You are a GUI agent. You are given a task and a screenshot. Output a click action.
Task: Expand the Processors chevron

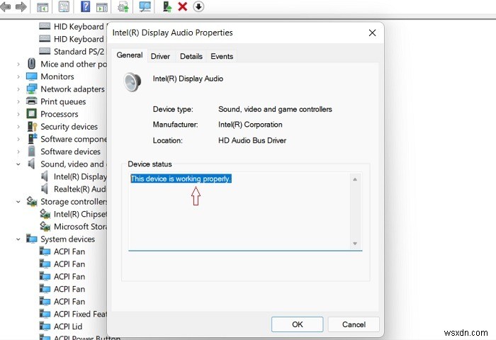tap(18, 114)
